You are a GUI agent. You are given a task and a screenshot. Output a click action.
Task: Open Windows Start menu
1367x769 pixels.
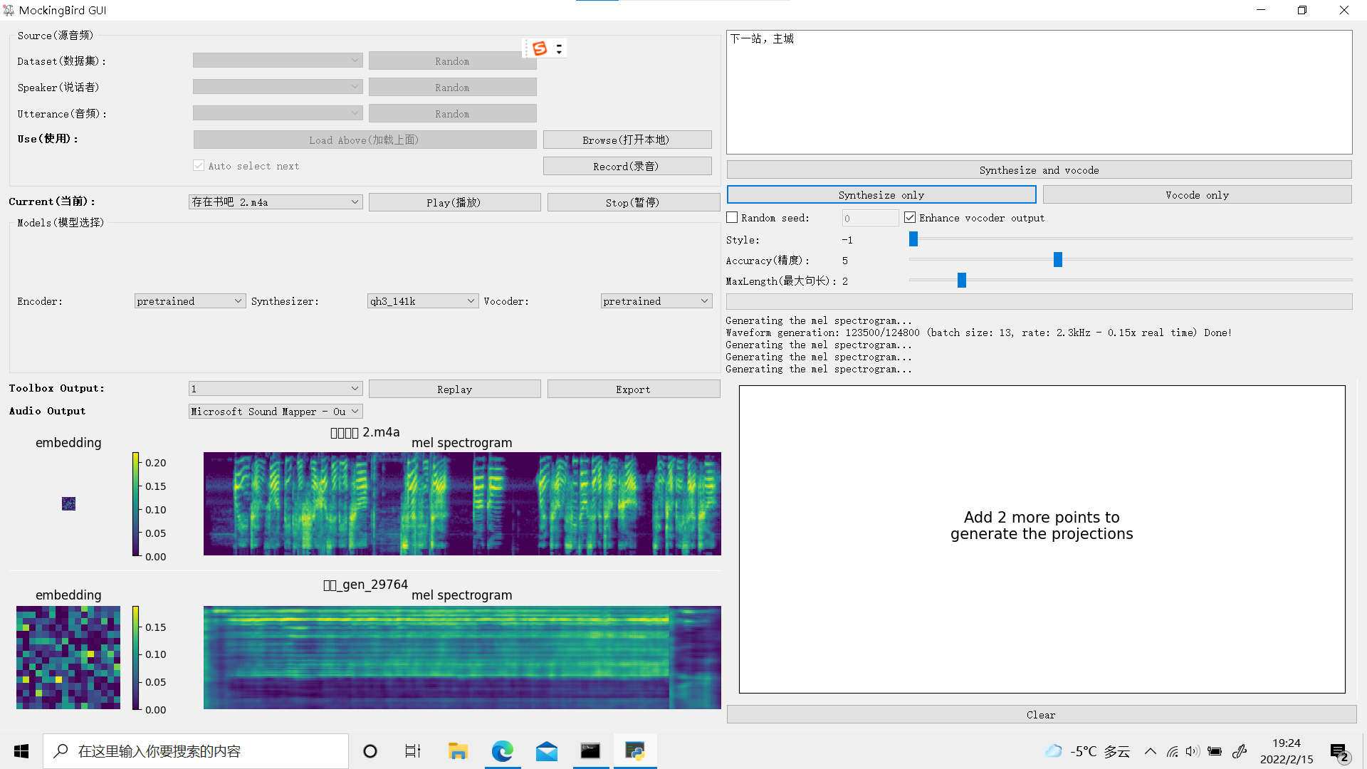21,751
